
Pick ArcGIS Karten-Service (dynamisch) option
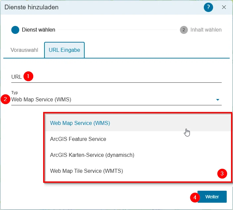point(138,155)
